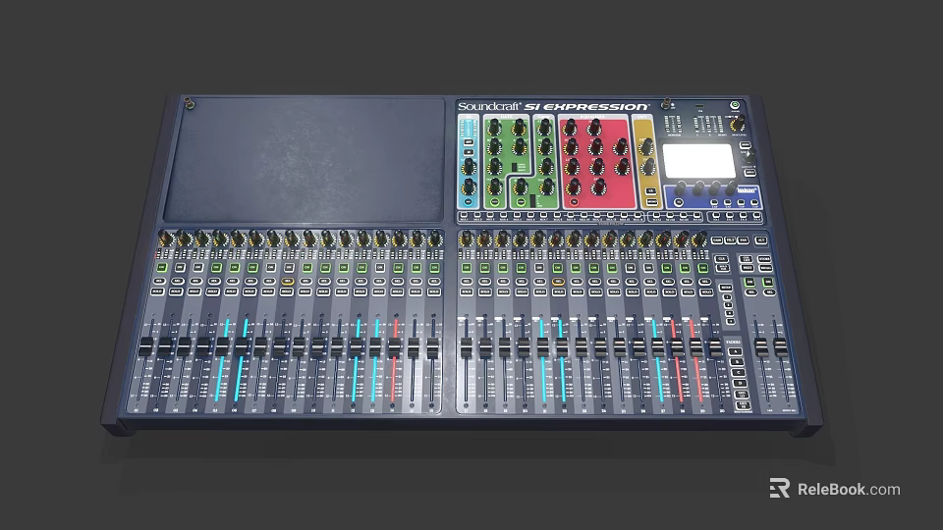Click the CLR button in the master section
This screenshot has height=530, width=943.
click(x=721, y=259)
